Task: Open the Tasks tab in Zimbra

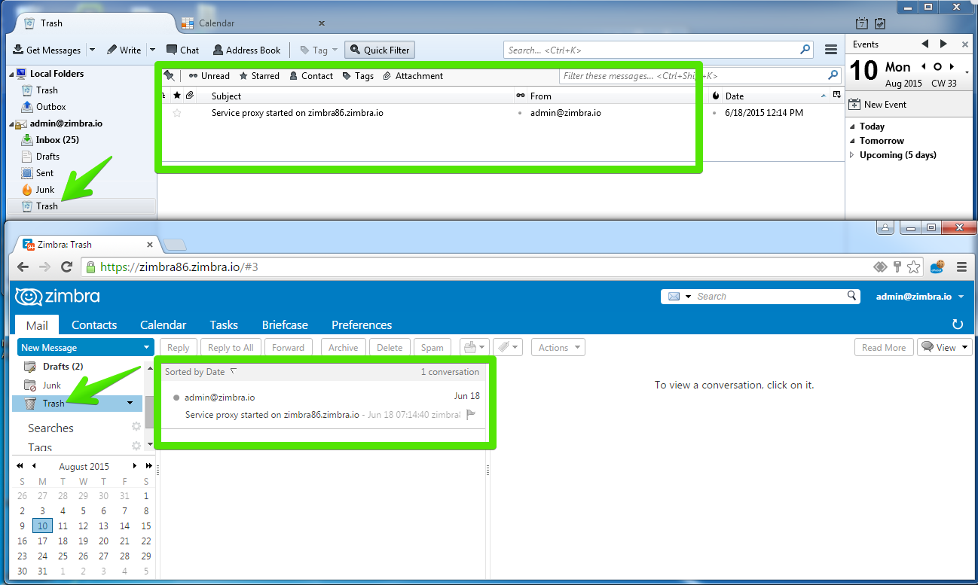Action: click(224, 325)
